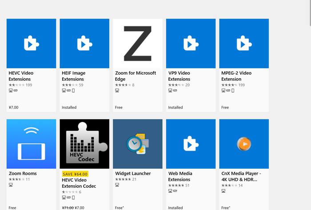Open the Zoom for Microsoft Edge Z logo

pyautogui.click(x=138, y=44)
